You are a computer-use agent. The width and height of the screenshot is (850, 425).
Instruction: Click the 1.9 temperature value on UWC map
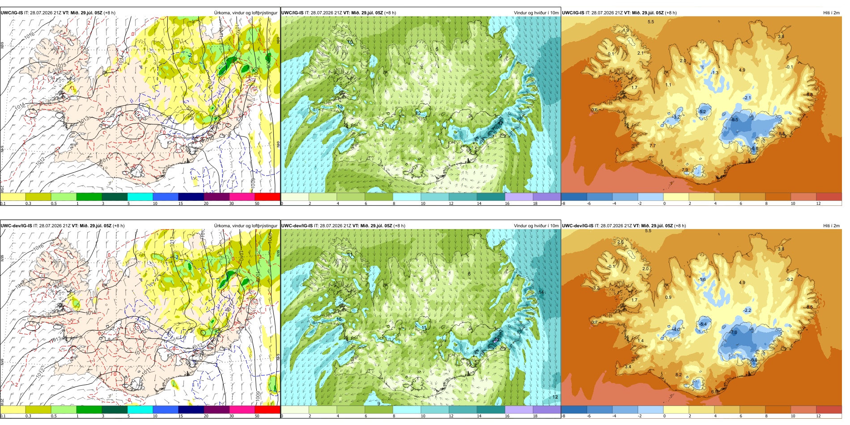[x=626, y=30]
